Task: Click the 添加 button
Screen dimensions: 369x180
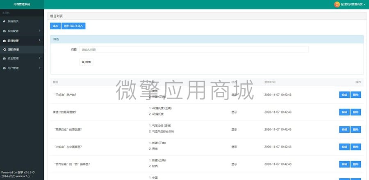Action: tap(55, 26)
